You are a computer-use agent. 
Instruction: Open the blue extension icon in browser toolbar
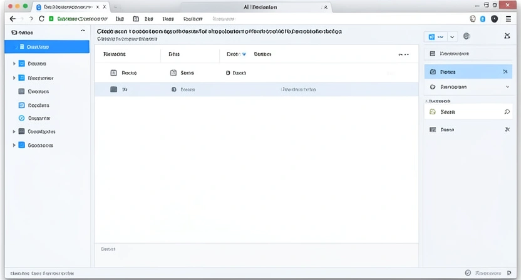483,19
